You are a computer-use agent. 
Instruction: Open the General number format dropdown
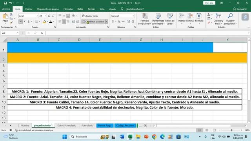[133, 16]
